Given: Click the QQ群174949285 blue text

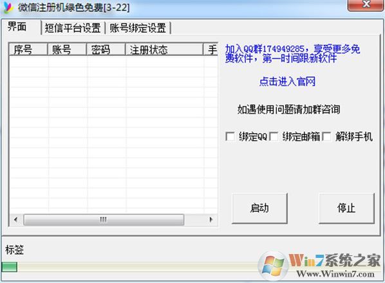Looking at the screenshot, I should (x=293, y=54).
